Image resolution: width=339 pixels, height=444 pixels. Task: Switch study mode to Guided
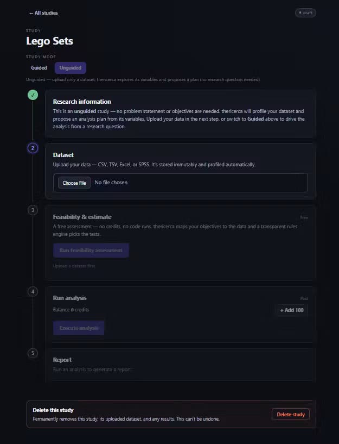[39, 68]
